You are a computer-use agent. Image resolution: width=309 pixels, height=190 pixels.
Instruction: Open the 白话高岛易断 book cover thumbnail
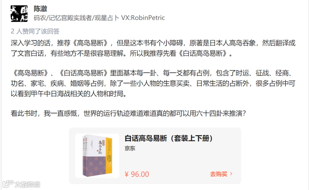(97, 156)
